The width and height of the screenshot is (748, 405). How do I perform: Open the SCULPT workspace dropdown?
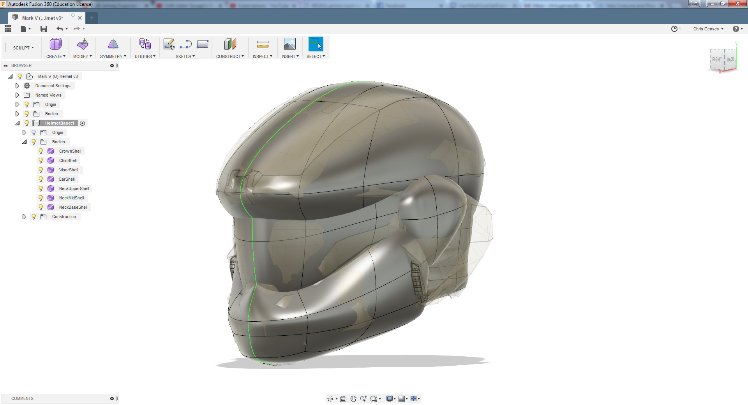click(x=23, y=48)
